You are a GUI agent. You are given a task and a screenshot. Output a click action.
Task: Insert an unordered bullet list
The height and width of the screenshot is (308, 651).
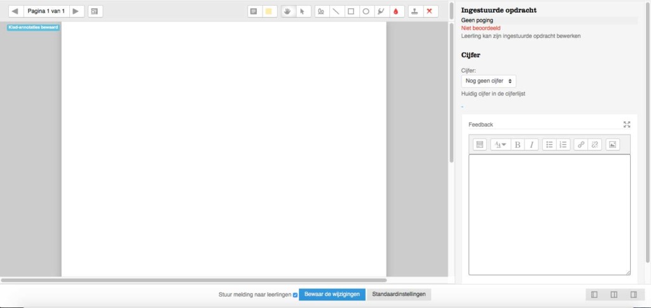pyautogui.click(x=549, y=145)
